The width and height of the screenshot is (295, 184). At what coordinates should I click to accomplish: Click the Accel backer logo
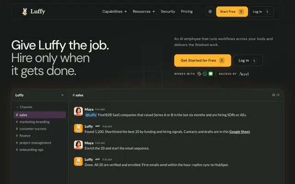(x=244, y=74)
